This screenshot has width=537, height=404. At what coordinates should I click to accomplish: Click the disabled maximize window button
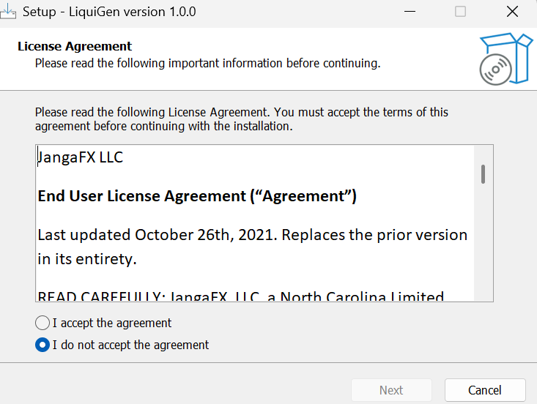(x=460, y=12)
